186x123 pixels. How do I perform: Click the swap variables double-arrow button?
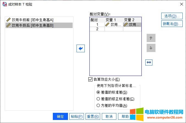point(149,62)
